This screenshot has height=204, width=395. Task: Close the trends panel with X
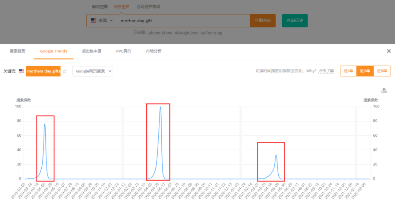[x=389, y=51]
